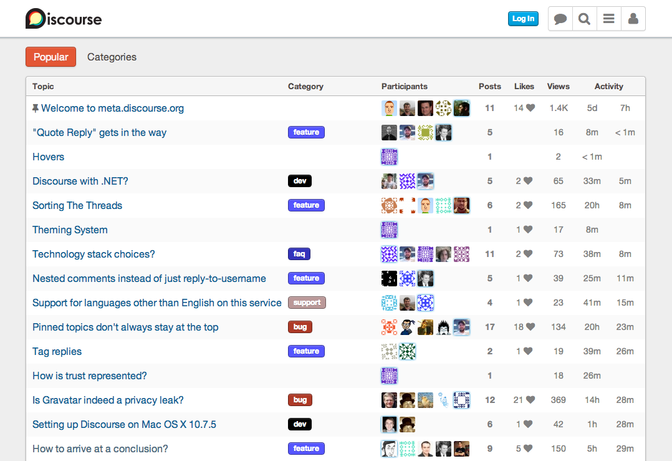Click the support category badge
The width and height of the screenshot is (672, 461).
click(307, 303)
